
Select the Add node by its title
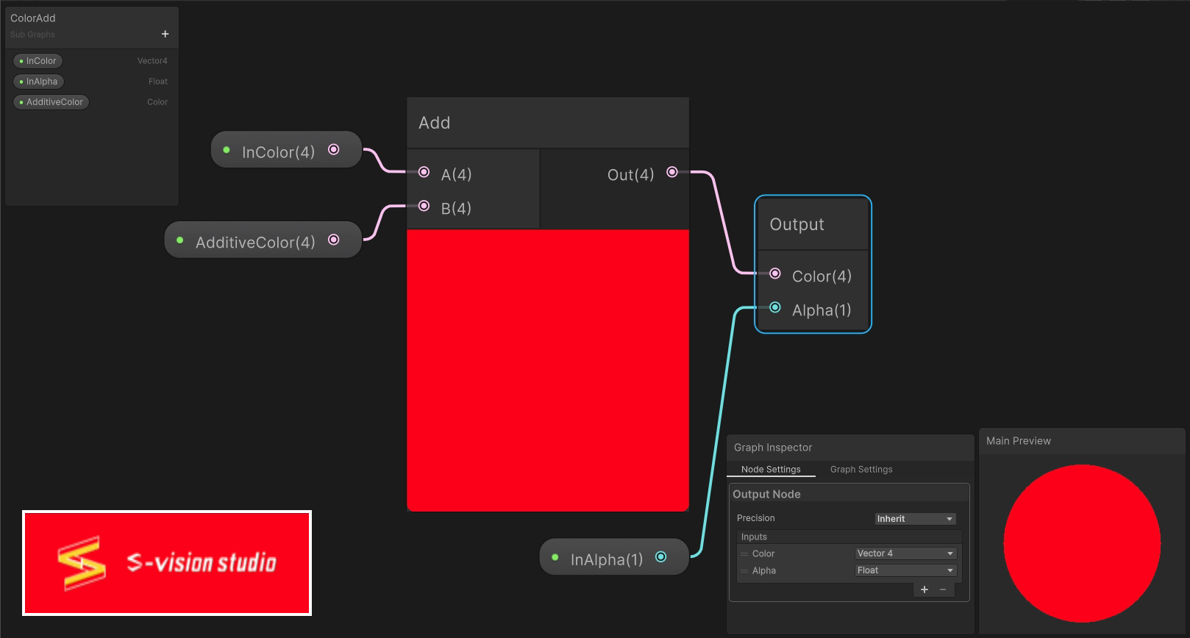coord(435,123)
